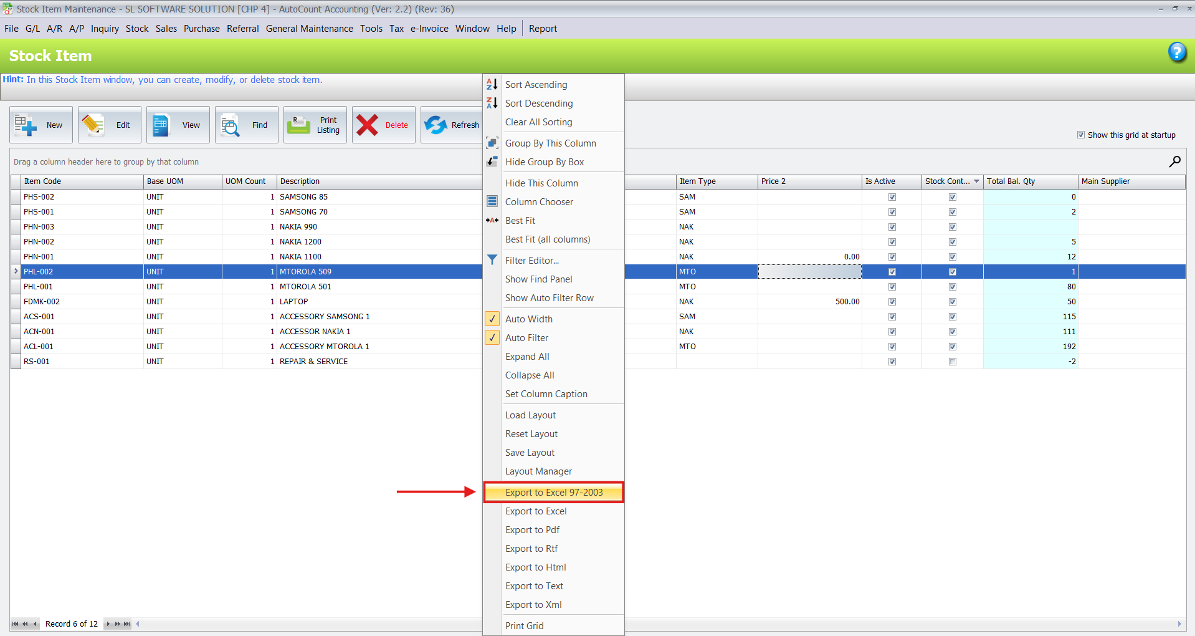Choose Column Chooser from context menu
1195x636 pixels.
tap(539, 202)
